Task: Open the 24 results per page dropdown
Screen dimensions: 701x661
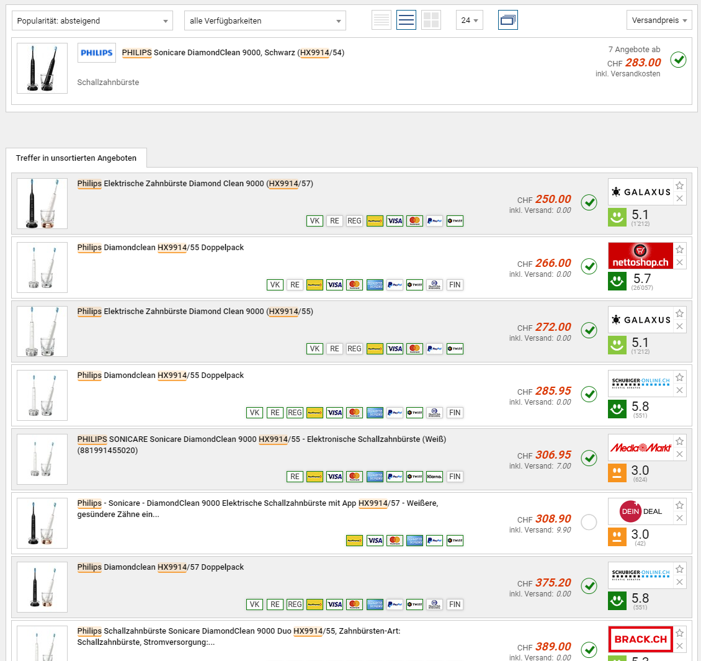Action: coord(470,20)
